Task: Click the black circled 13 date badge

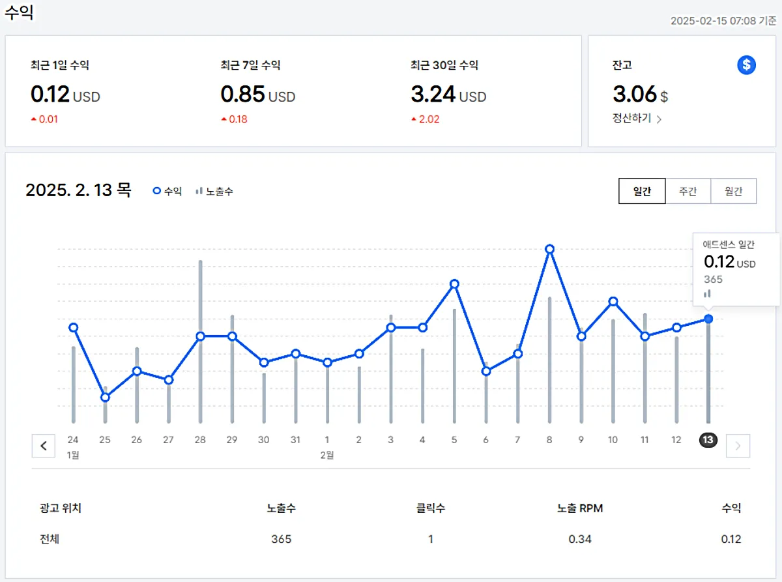Action: pos(708,440)
